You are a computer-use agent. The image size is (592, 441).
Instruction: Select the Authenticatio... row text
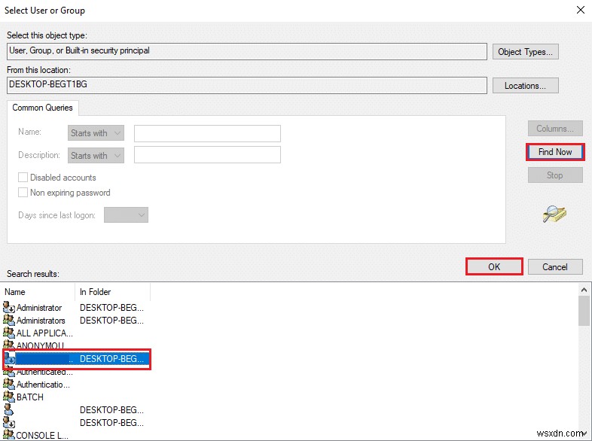(x=43, y=385)
